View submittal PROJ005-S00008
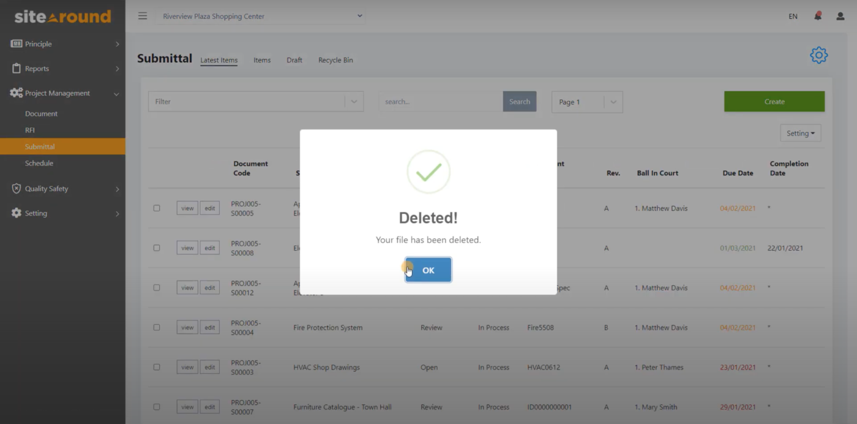Screen dimensions: 857x424 [x=187, y=248]
